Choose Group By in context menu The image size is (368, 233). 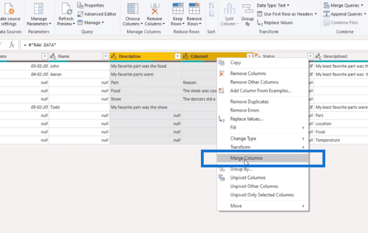(x=263, y=169)
